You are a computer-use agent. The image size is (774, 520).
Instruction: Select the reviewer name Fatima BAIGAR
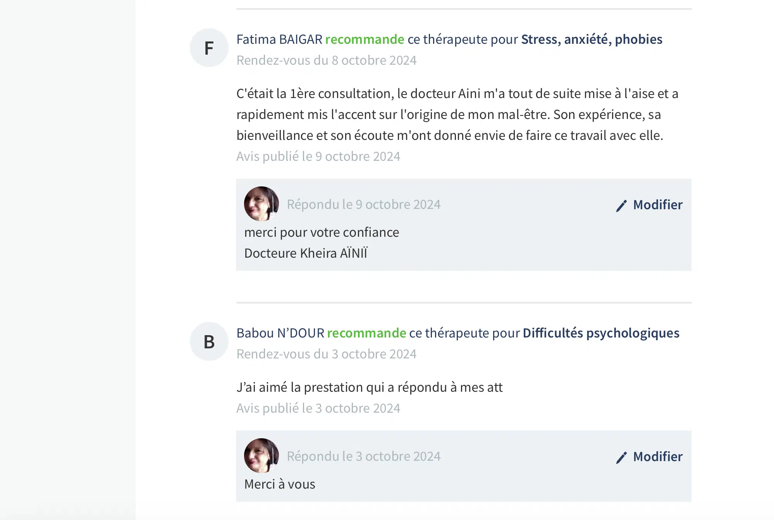[x=279, y=40]
